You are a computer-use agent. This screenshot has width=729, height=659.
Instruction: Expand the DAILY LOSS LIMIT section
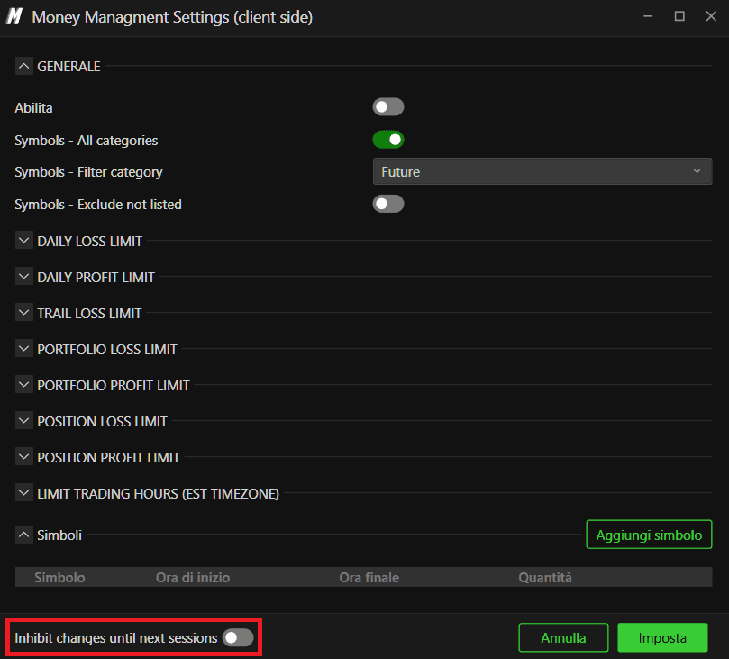coord(23,241)
